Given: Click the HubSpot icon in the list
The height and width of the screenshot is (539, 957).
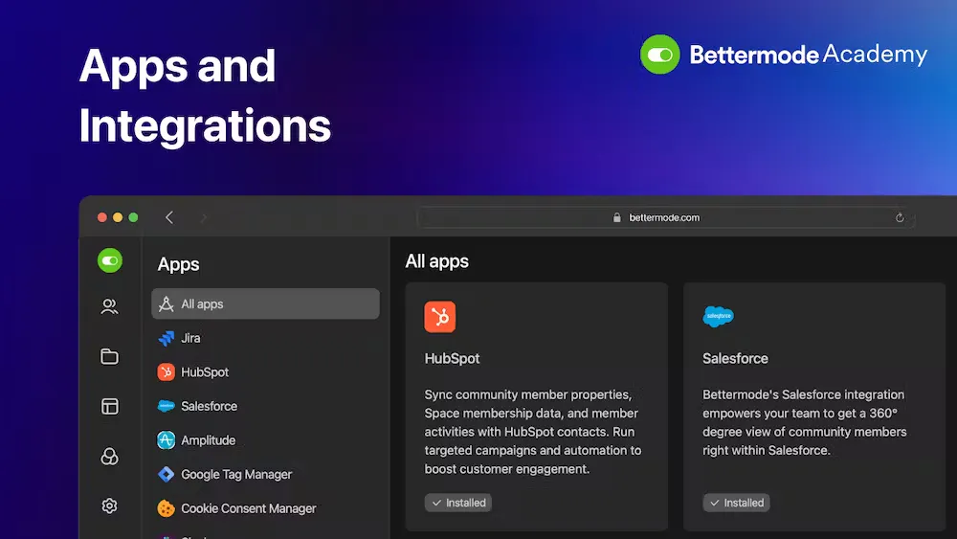Looking at the screenshot, I should click(x=166, y=372).
